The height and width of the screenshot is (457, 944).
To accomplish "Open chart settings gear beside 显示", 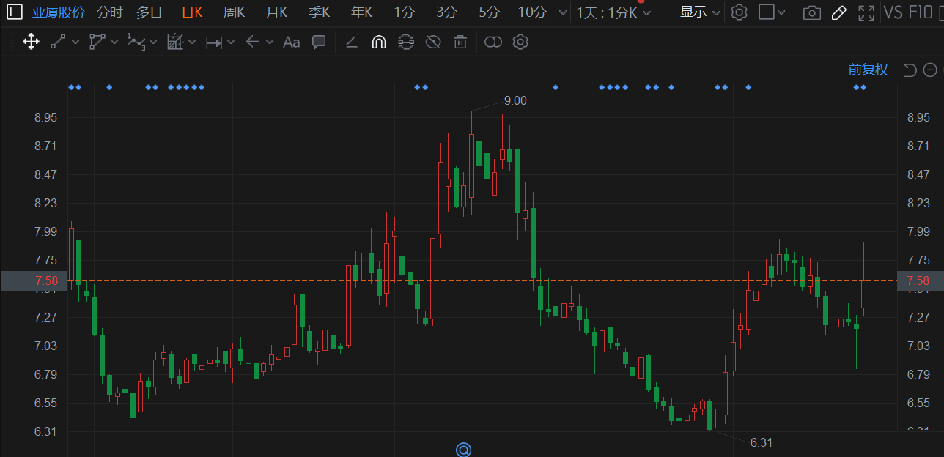I will [x=740, y=12].
